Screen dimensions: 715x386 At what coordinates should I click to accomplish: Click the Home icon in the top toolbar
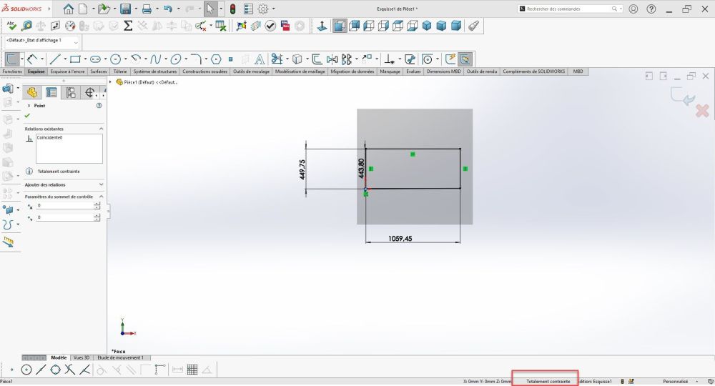[x=68, y=9]
